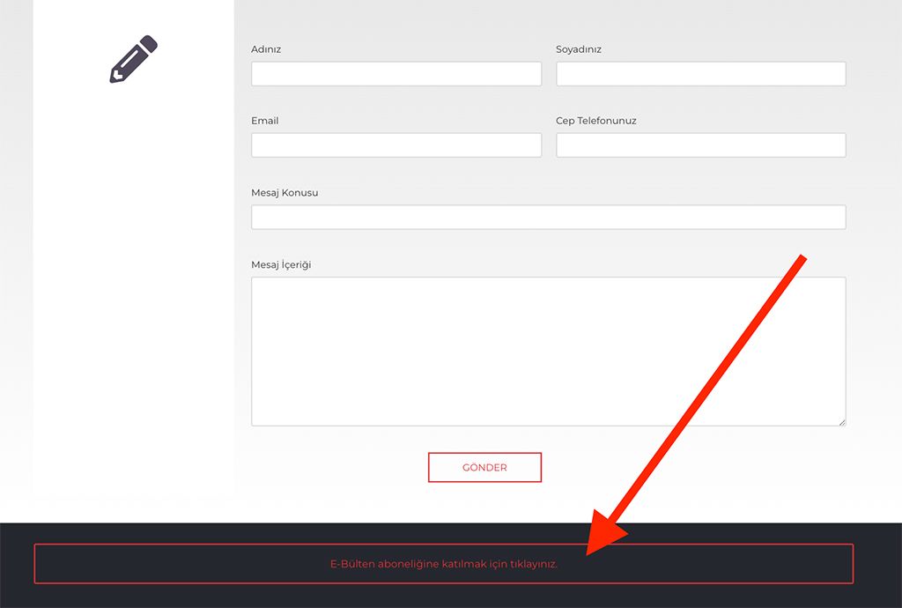Click the Cep Telefonunuz input field
This screenshot has width=902, height=608.
click(x=700, y=145)
